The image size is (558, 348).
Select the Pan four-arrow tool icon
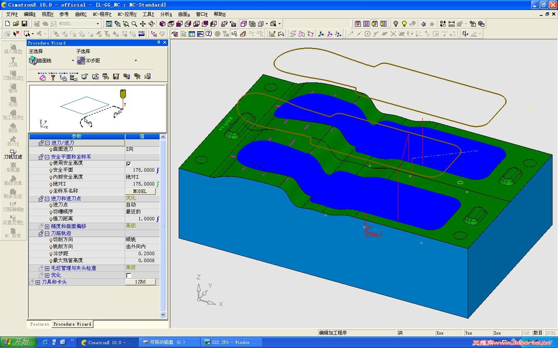143,24
